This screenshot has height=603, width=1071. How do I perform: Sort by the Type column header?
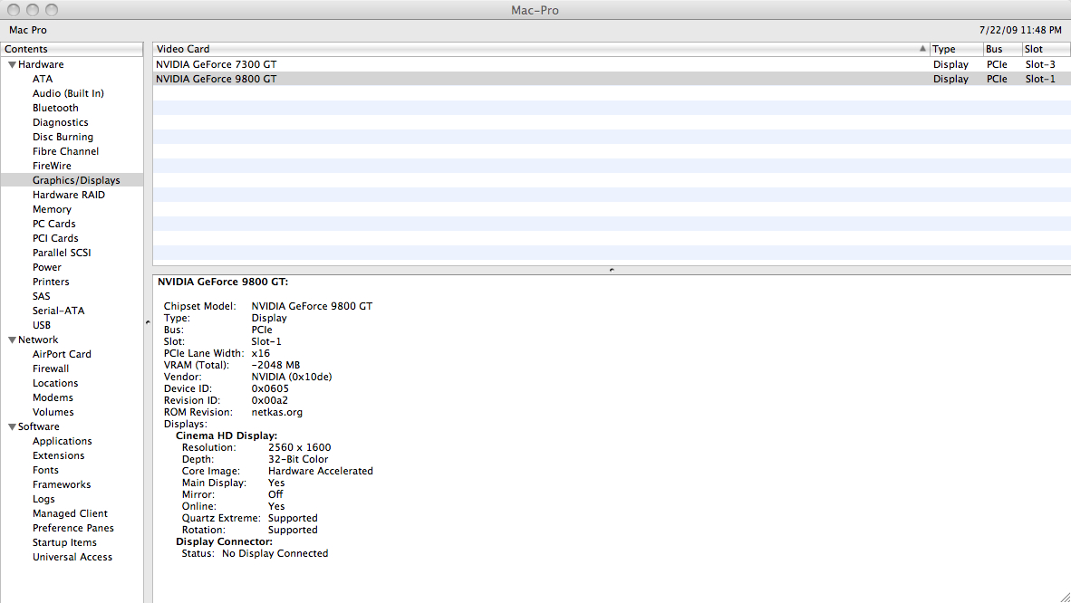click(956, 49)
